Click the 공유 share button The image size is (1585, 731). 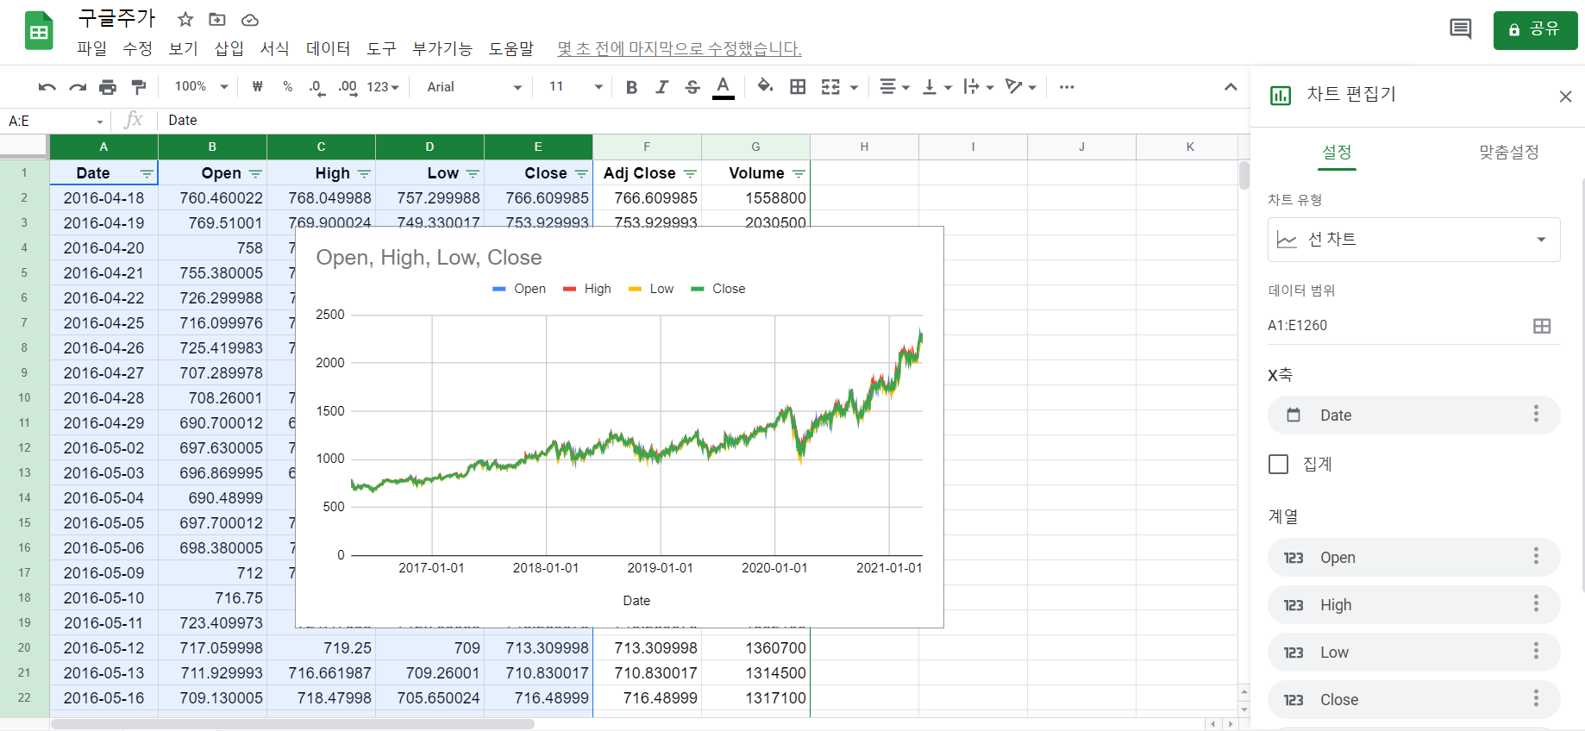(x=1535, y=29)
